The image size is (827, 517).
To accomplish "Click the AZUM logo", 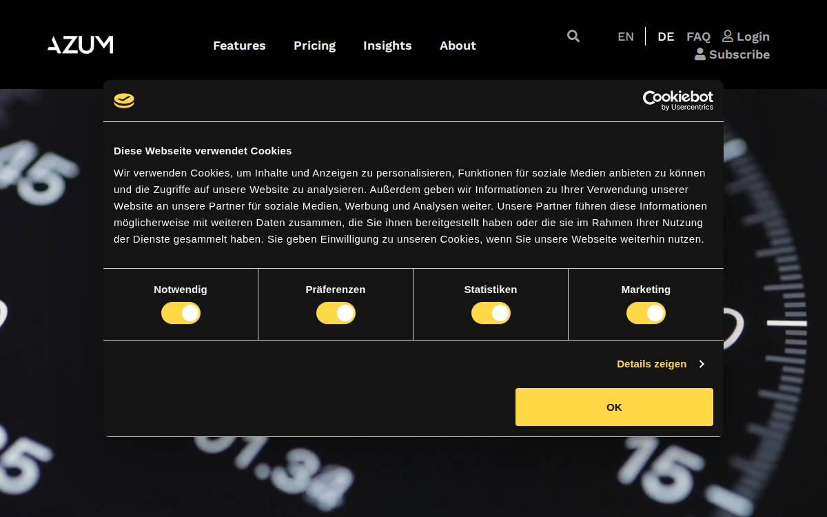I will click(x=80, y=45).
